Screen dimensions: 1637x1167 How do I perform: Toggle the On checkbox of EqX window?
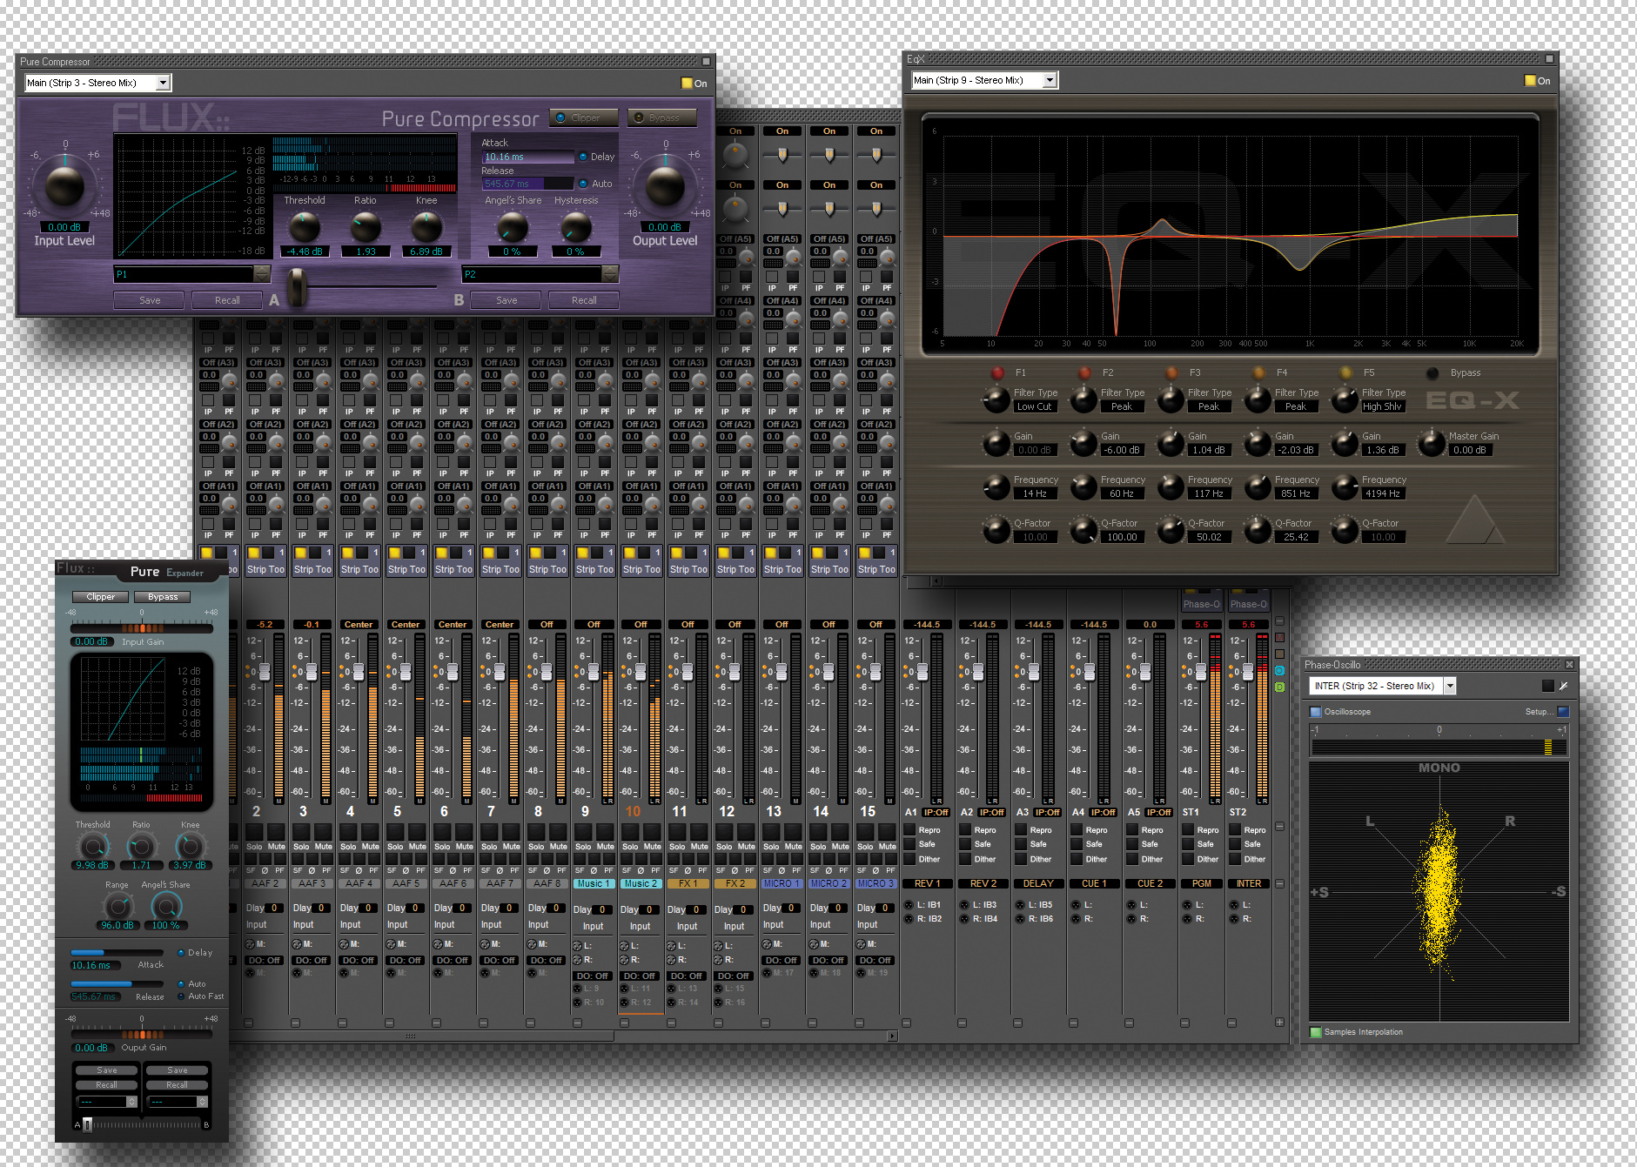1530,81
